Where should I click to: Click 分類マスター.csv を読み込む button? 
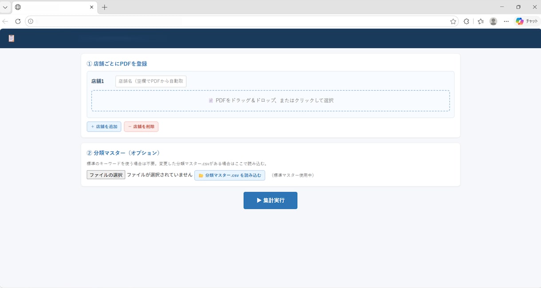pos(230,175)
